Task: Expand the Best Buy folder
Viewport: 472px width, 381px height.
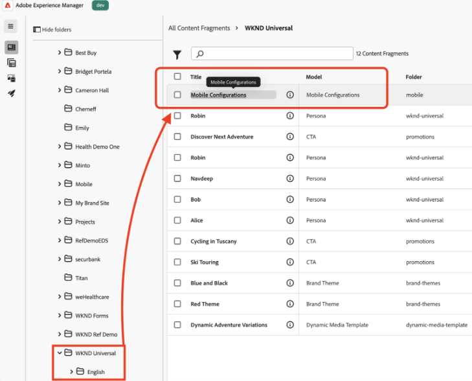Action: tap(60, 52)
